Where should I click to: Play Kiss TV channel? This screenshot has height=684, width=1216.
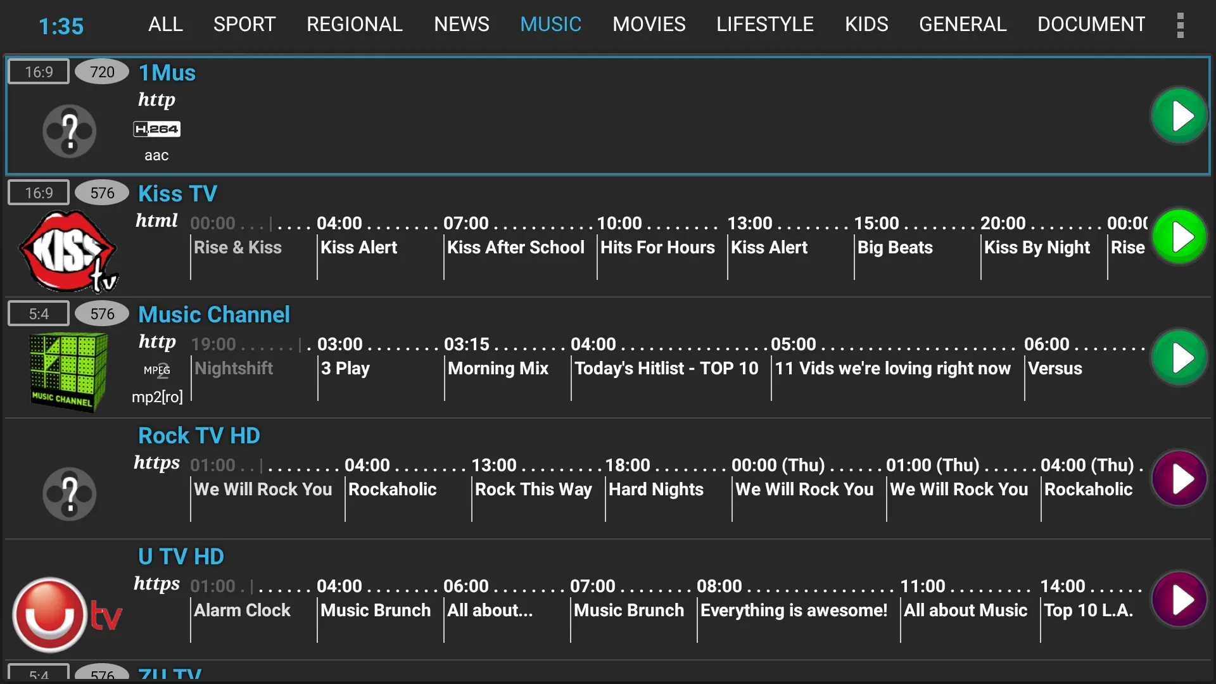1179,237
